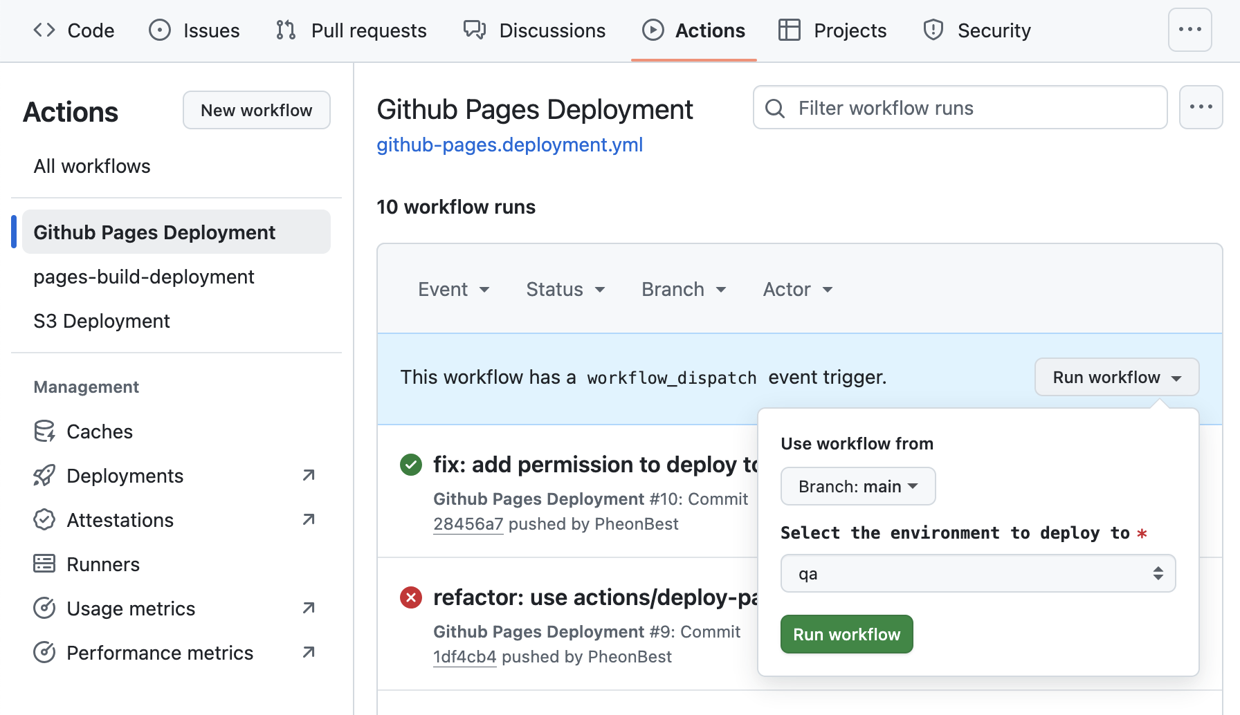Select Github Pages Deployment workflow in sidebar
Viewport: 1240px width, 715px height.
click(x=176, y=232)
